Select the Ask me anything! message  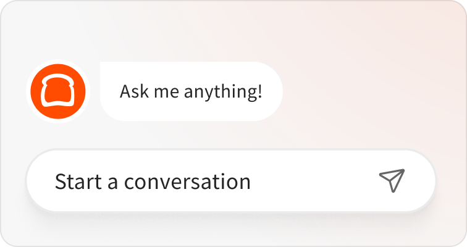[x=191, y=91]
